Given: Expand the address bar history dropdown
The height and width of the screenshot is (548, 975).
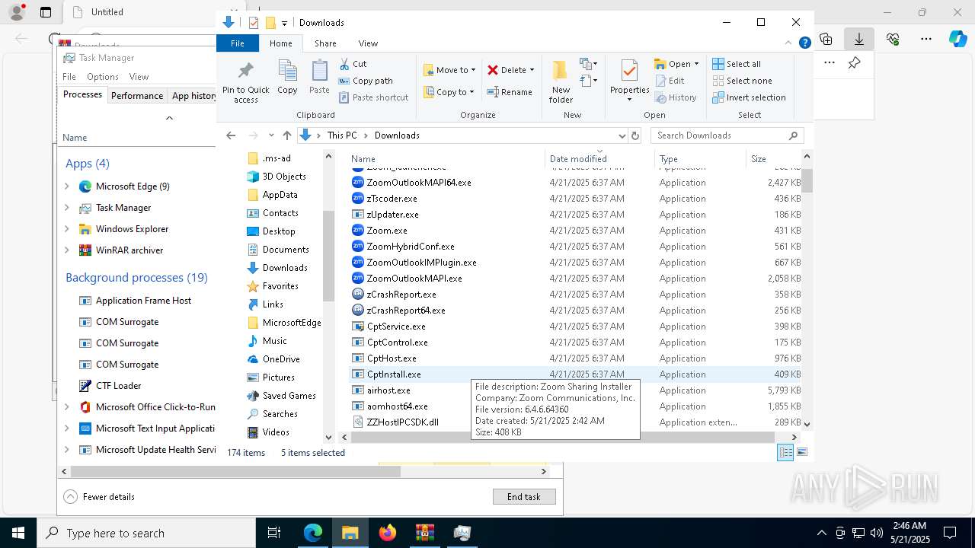Looking at the screenshot, I should point(622,135).
